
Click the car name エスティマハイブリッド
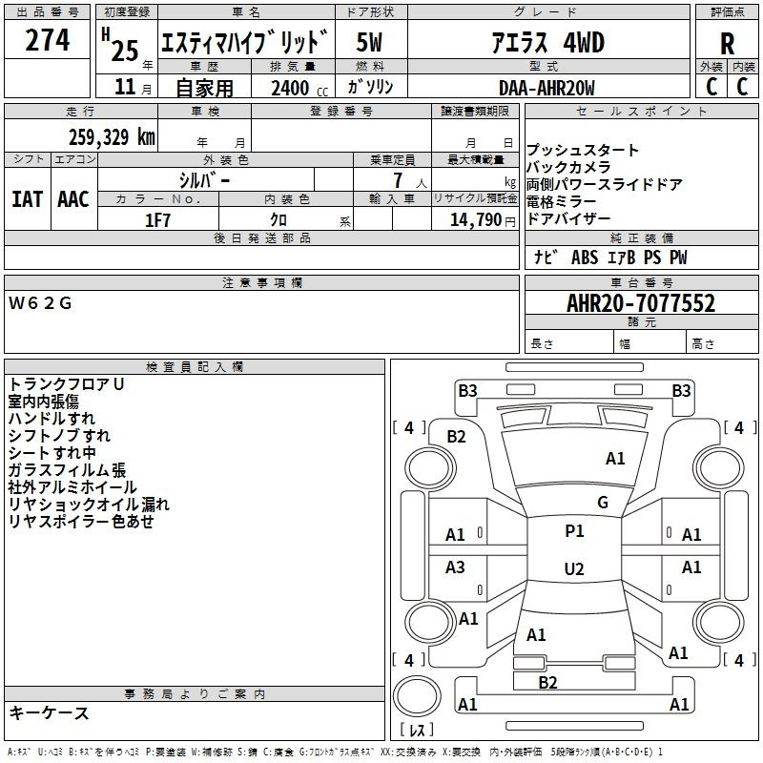coord(244,43)
